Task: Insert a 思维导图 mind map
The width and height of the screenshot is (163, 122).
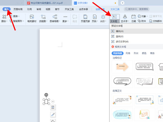Action: (x=55, y=18)
